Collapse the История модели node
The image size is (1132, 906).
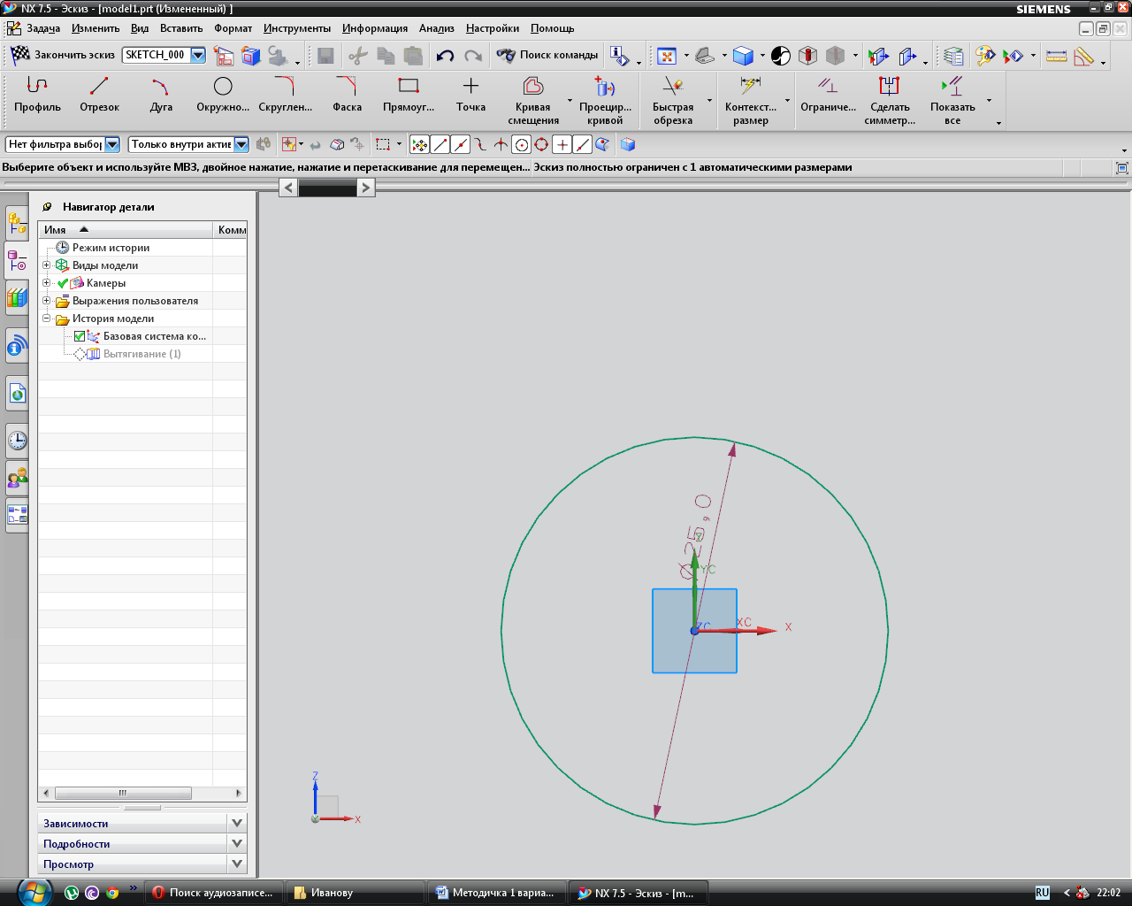pos(47,318)
